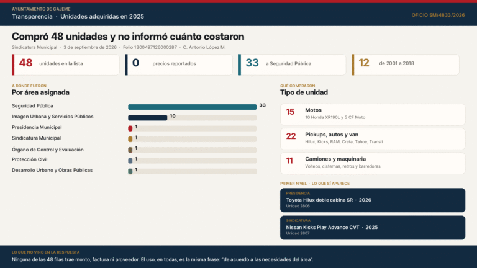Click the 'SINDICATURA' tag on the Kicks card

pyautogui.click(x=298, y=221)
